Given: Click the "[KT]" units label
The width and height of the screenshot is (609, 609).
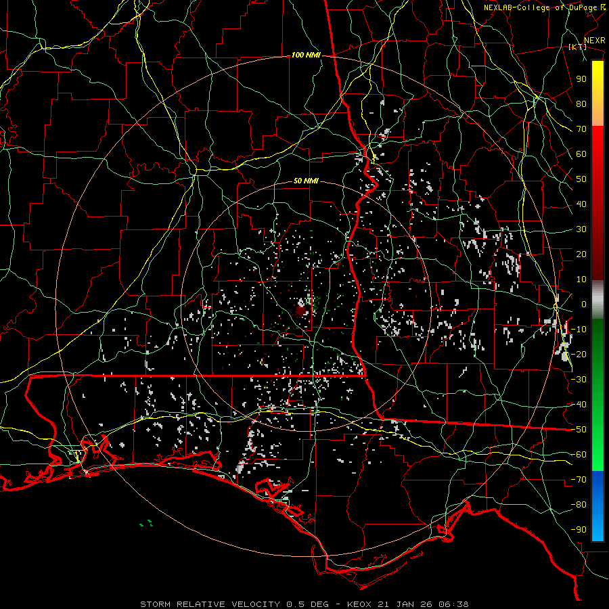Looking at the screenshot, I should [x=578, y=47].
